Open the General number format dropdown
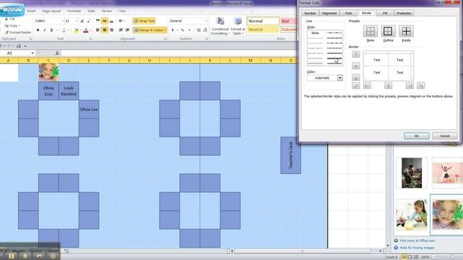The height and width of the screenshot is (260, 463). coord(206,21)
